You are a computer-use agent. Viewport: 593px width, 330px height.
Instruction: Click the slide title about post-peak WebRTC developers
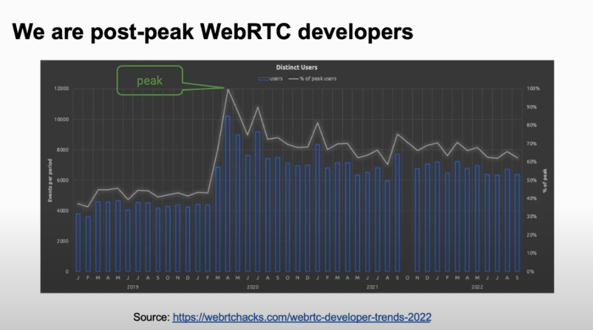pos(212,32)
